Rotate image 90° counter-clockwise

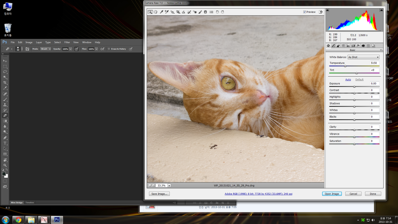[217, 12]
